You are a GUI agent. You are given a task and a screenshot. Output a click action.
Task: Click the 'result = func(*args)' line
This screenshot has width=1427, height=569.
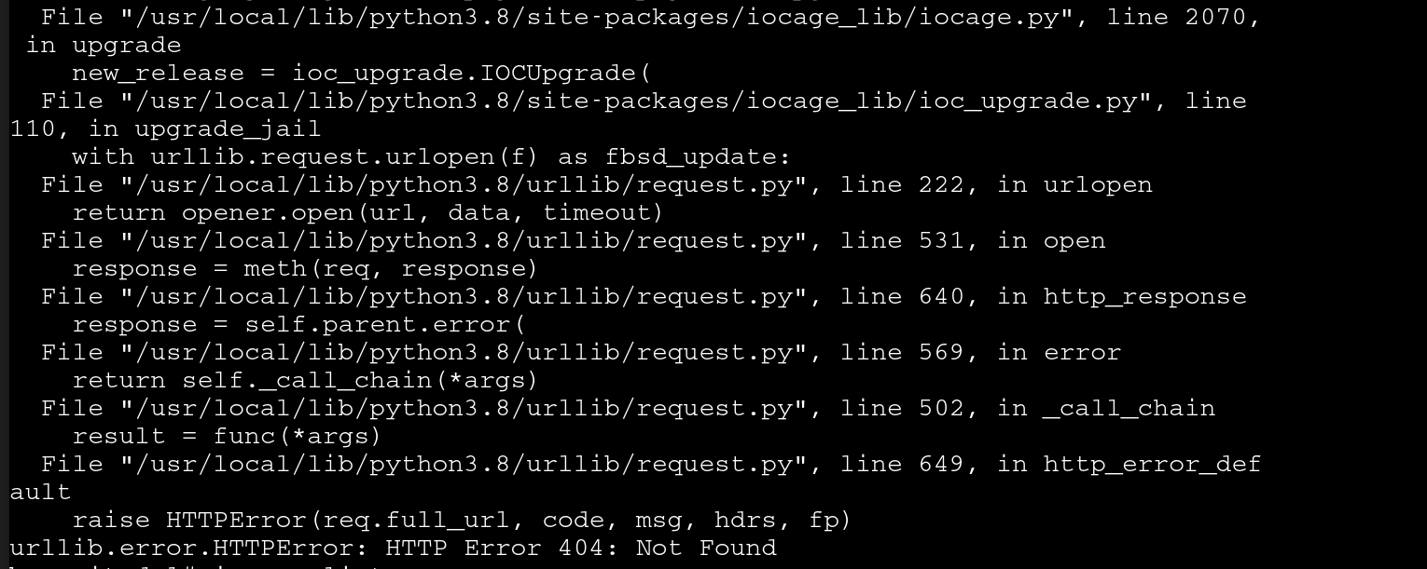pos(228,437)
